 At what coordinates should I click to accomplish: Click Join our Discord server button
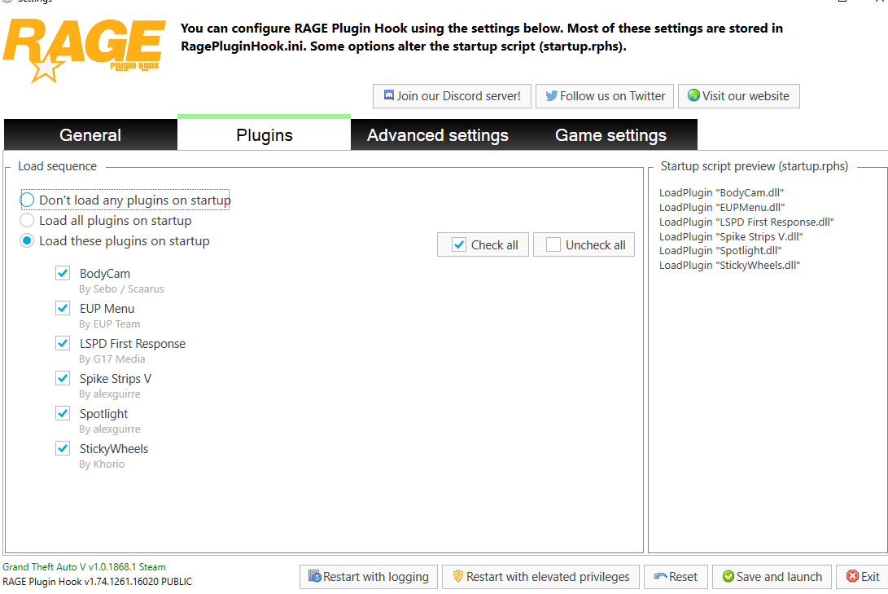[452, 96]
